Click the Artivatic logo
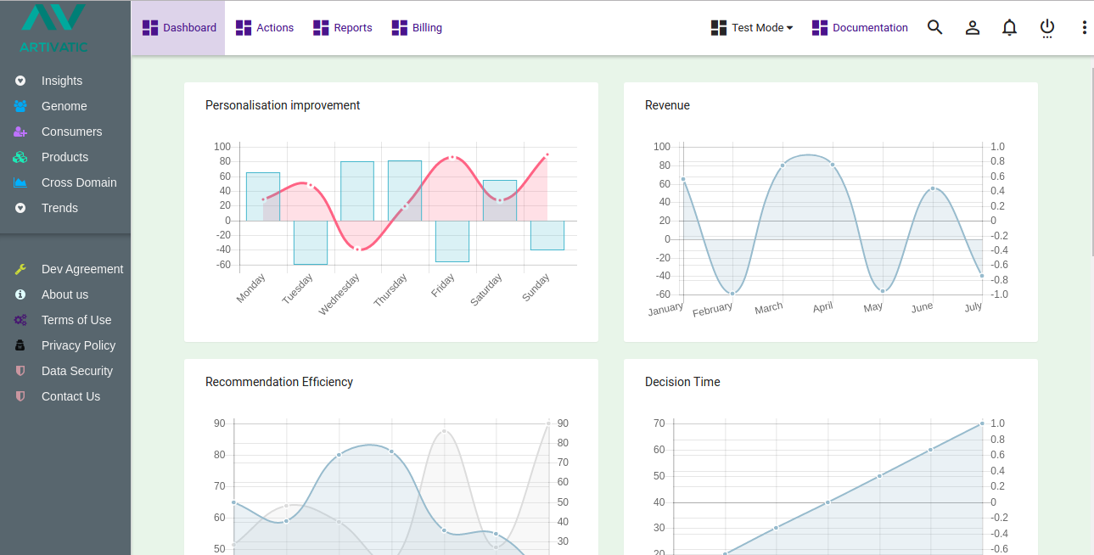The height and width of the screenshot is (555, 1094). pyautogui.click(x=53, y=28)
